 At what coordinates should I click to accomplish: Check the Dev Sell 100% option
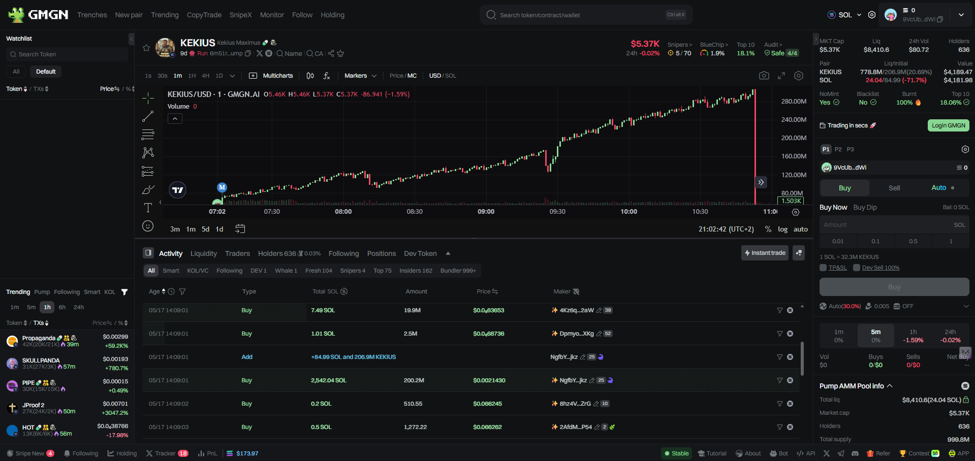857,268
